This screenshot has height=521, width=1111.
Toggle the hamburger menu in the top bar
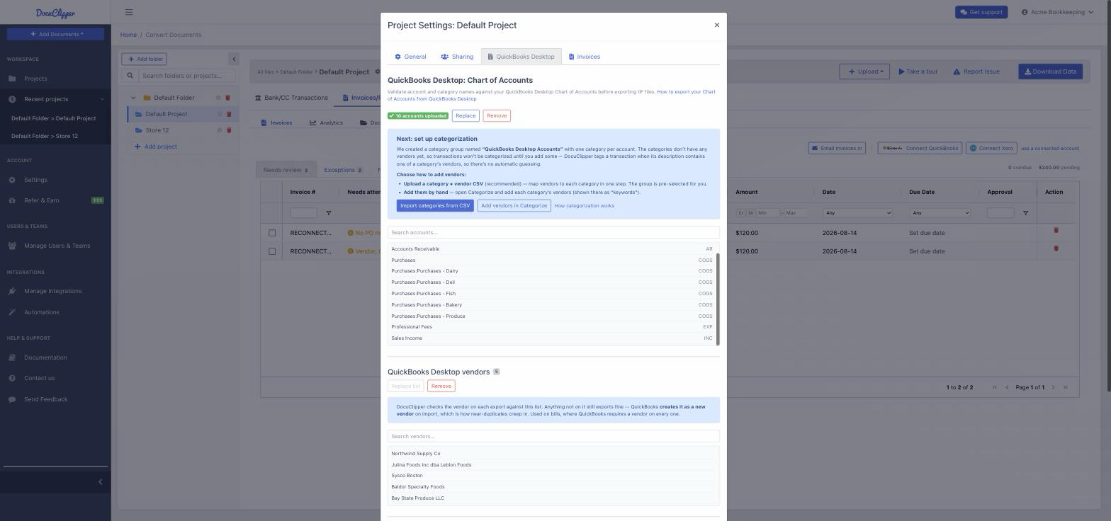128,12
